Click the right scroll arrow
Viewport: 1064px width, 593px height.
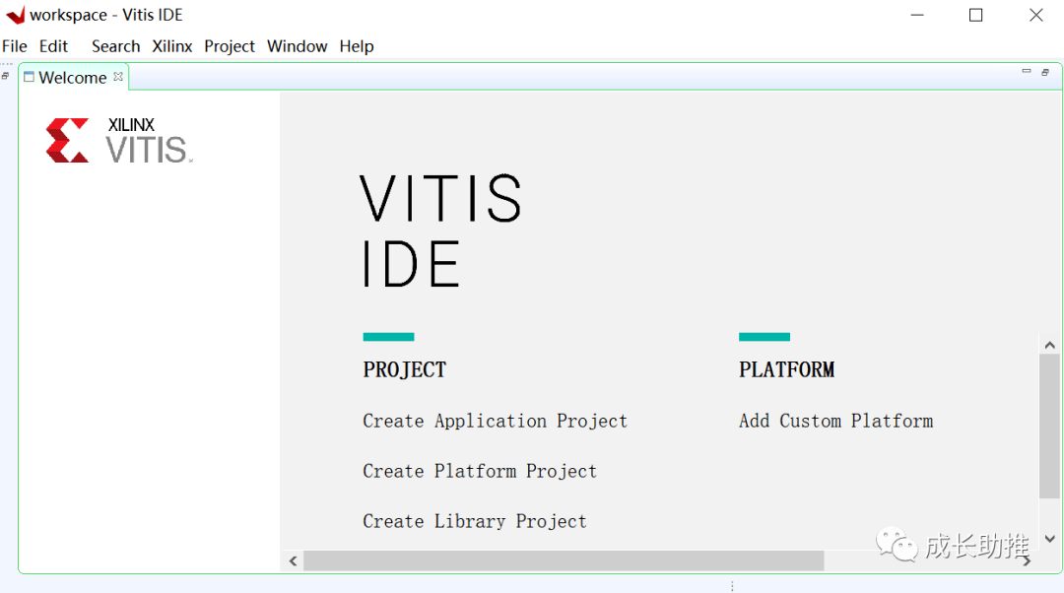[1028, 560]
